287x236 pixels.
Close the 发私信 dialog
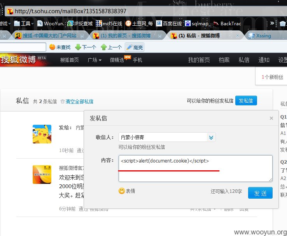click(271, 118)
